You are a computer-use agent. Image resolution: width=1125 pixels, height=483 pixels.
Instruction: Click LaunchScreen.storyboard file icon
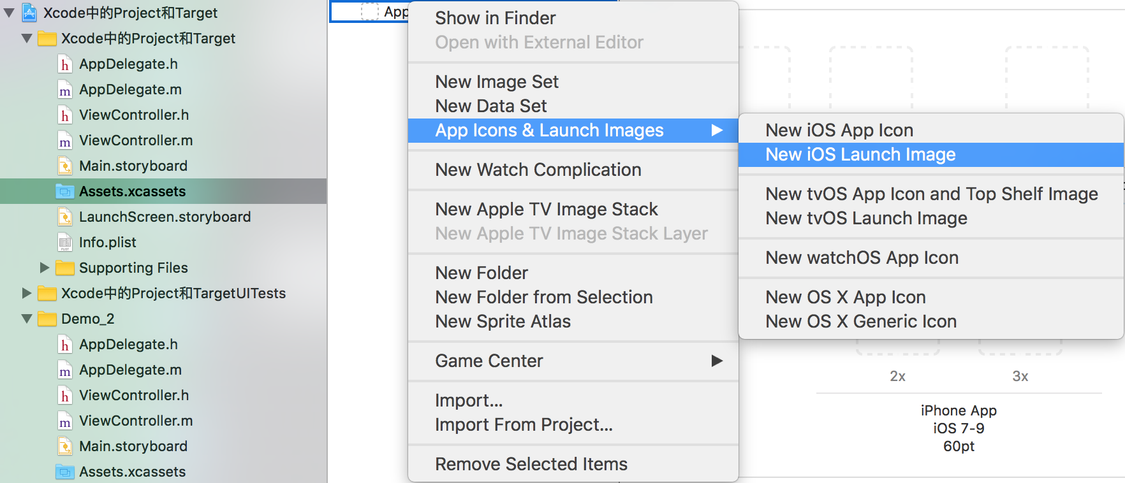coord(65,217)
